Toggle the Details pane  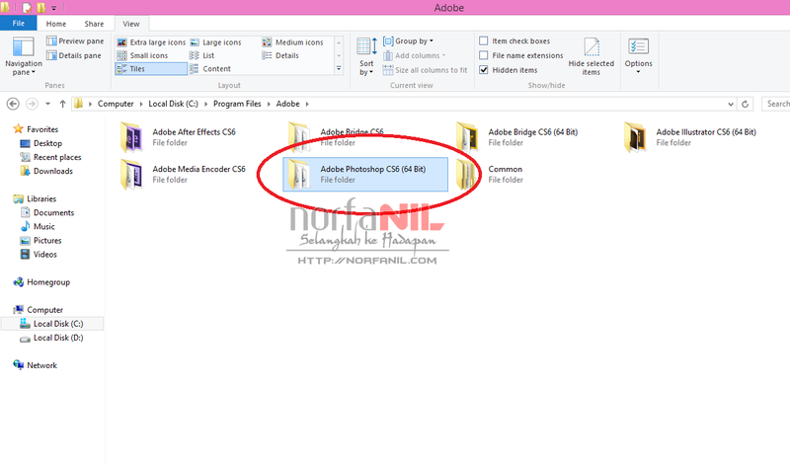(73, 55)
